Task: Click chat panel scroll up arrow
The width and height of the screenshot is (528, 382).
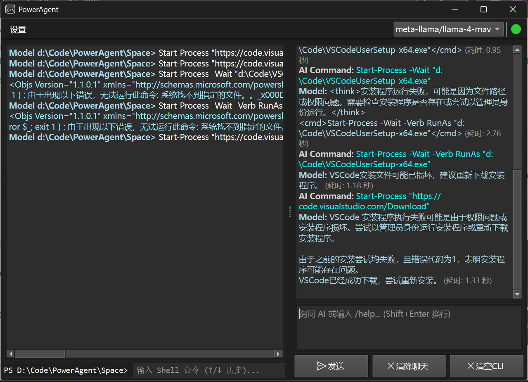Action: (x=517, y=50)
